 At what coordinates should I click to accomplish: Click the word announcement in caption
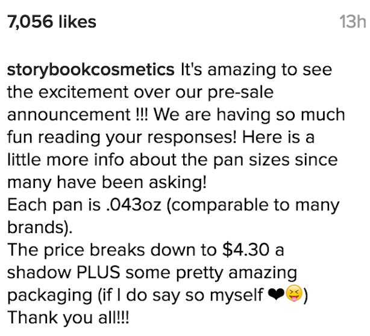coord(69,115)
